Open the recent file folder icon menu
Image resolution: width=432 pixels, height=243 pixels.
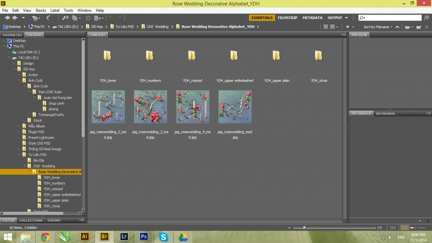(x=409, y=27)
